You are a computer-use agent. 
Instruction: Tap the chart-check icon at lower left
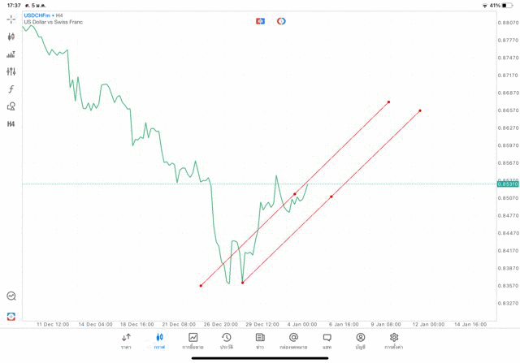(11, 296)
